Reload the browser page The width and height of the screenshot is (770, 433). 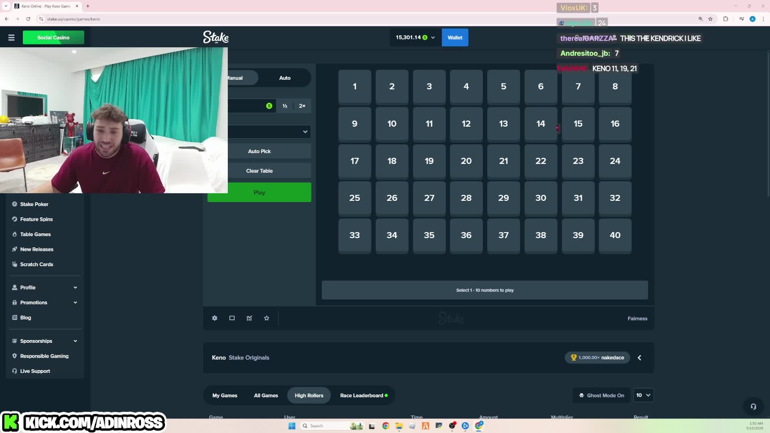(28, 19)
